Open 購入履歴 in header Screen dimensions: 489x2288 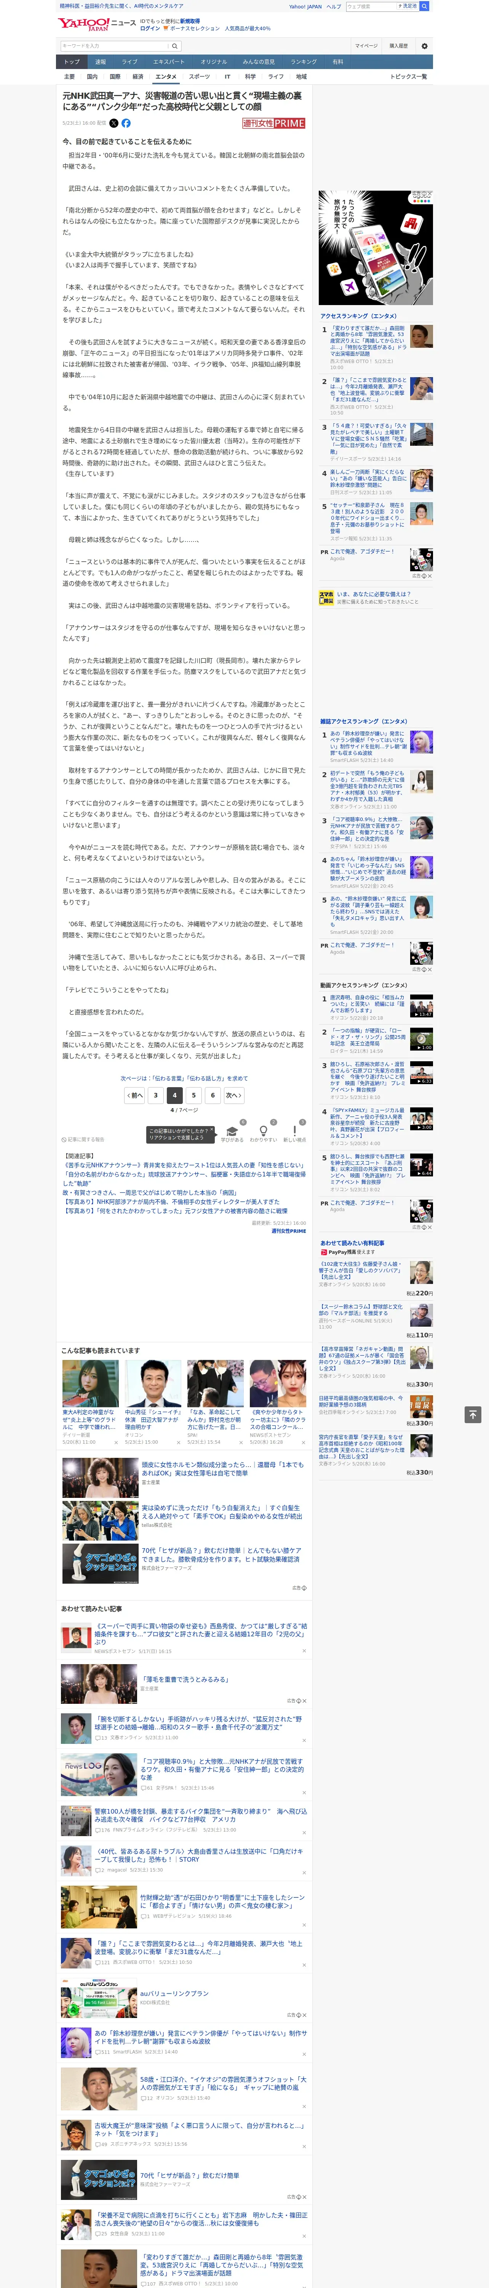point(398,45)
